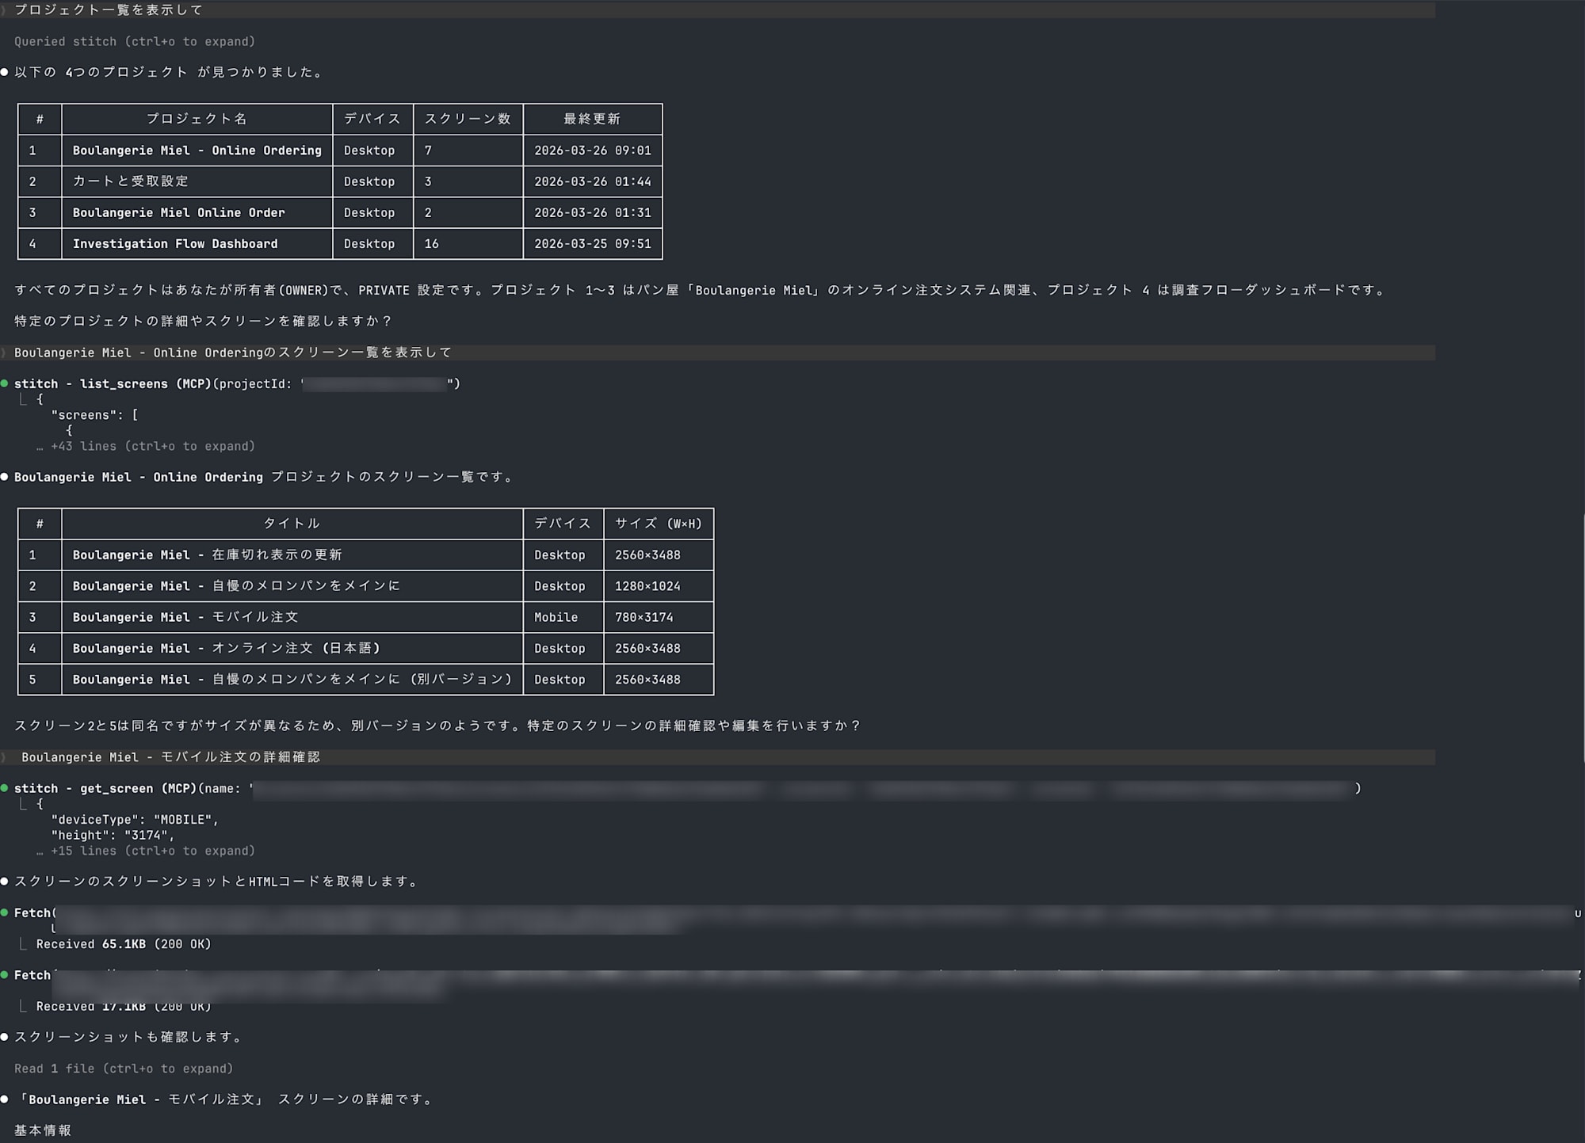Viewport: 1585px width, 1143px height.
Task: Click the green indicator next to first Fetch call
Action: click(x=6, y=912)
